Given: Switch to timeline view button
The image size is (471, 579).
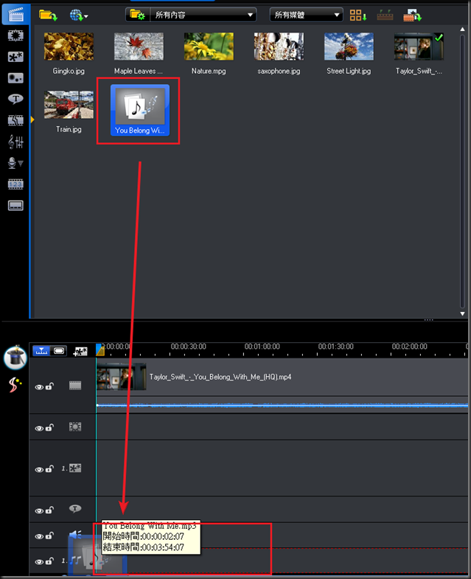Looking at the screenshot, I should coord(41,350).
